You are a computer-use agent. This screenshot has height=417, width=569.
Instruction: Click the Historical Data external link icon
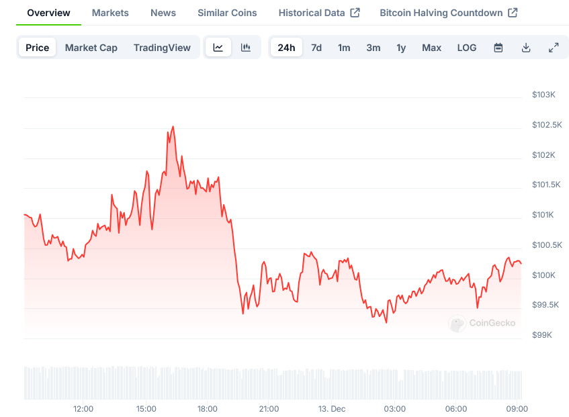pos(355,13)
